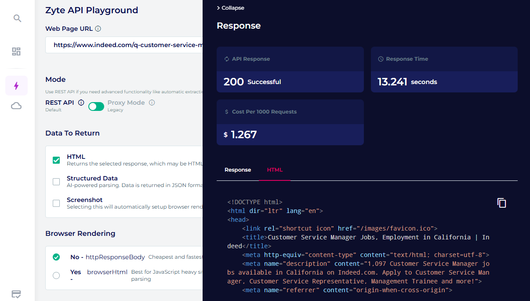This screenshot has width=530, height=301.
Task: Select the No httpResponseBody radio button
Action: click(56, 257)
